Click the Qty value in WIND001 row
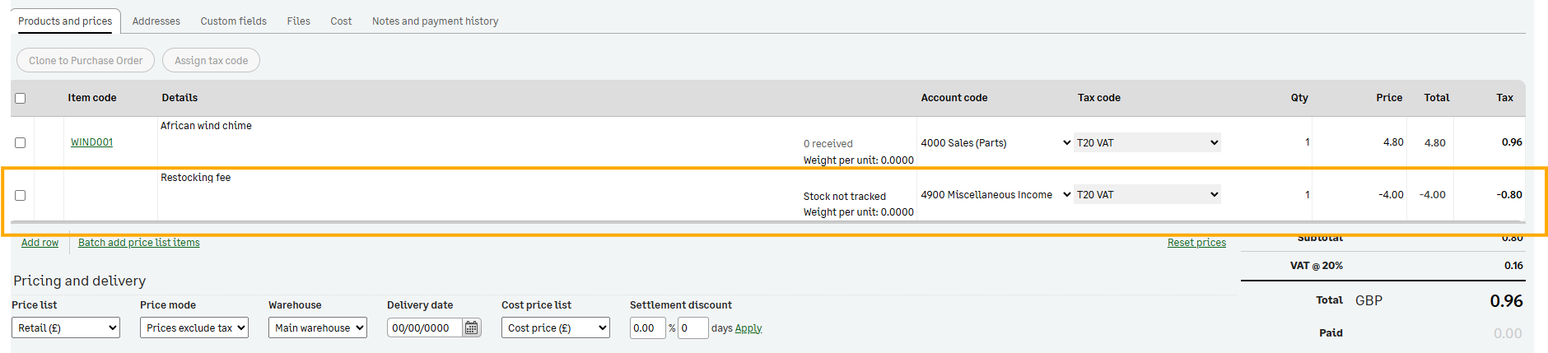The image size is (1548, 353). [x=1307, y=142]
